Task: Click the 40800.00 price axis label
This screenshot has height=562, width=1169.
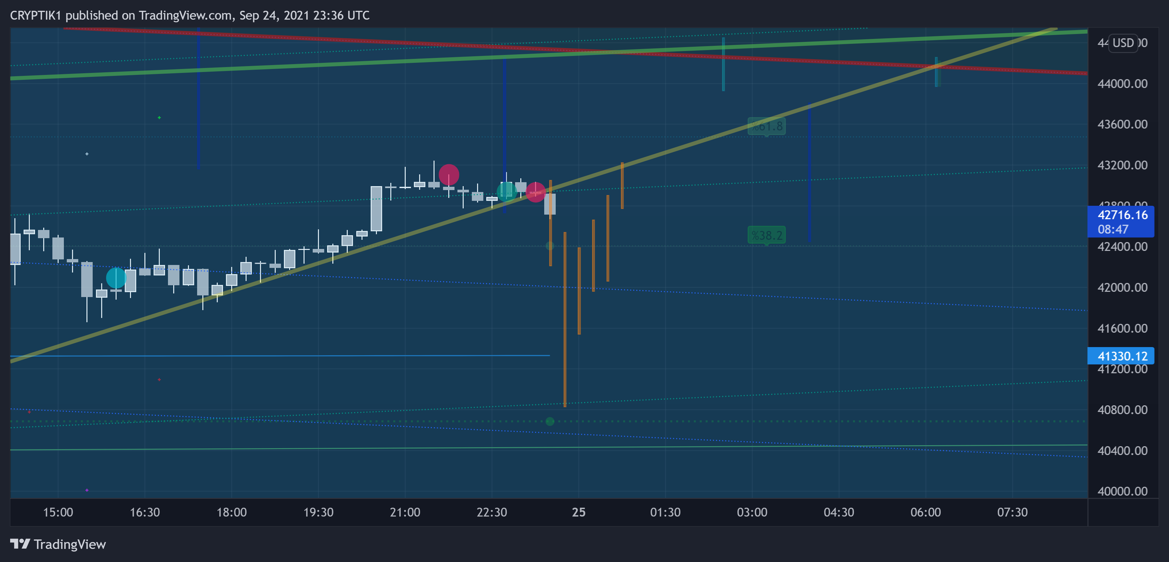Action: point(1122,410)
